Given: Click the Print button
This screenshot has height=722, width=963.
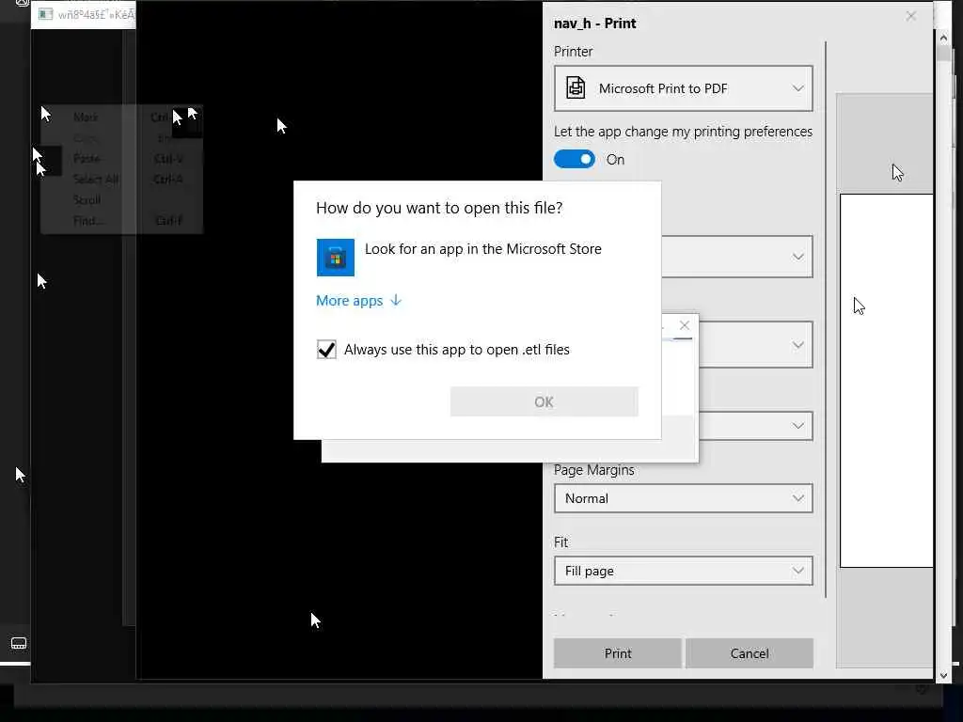Looking at the screenshot, I should click(x=617, y=653).
